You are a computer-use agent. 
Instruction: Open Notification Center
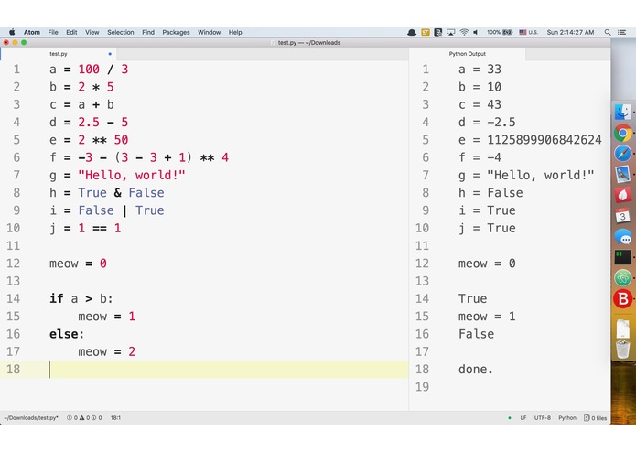(x=621, y=32)
